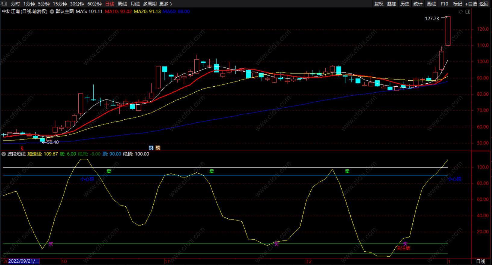Screen dimensions: 492x265
Task: Click the sidebar panel icon at top-left
Action: click(4, 4)
